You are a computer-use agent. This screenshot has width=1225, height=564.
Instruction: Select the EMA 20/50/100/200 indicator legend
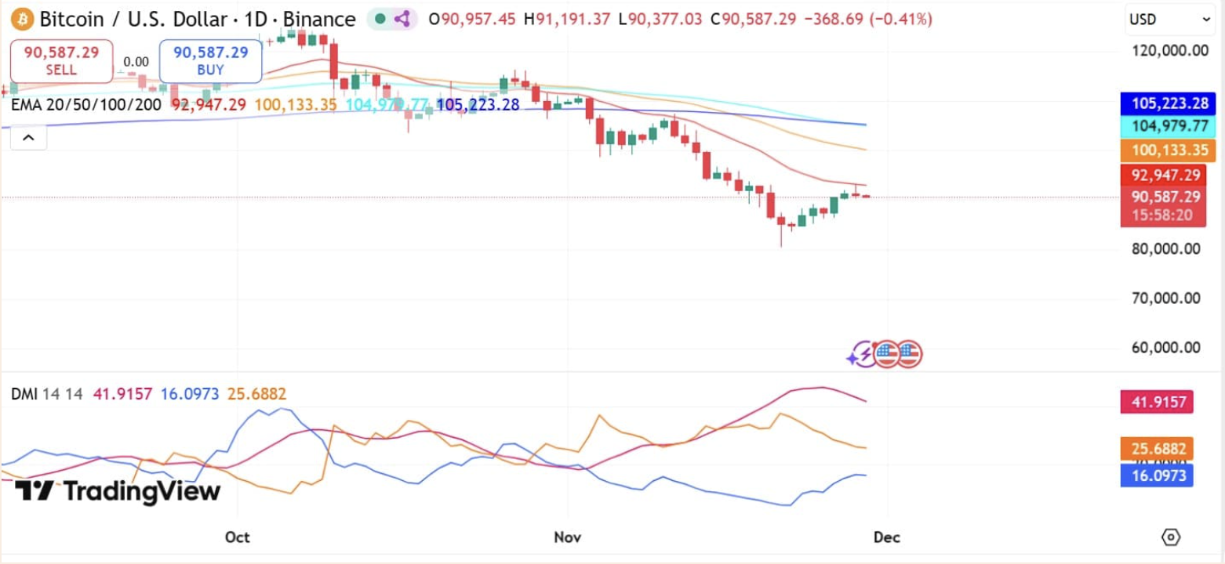[x=86, y=105]
